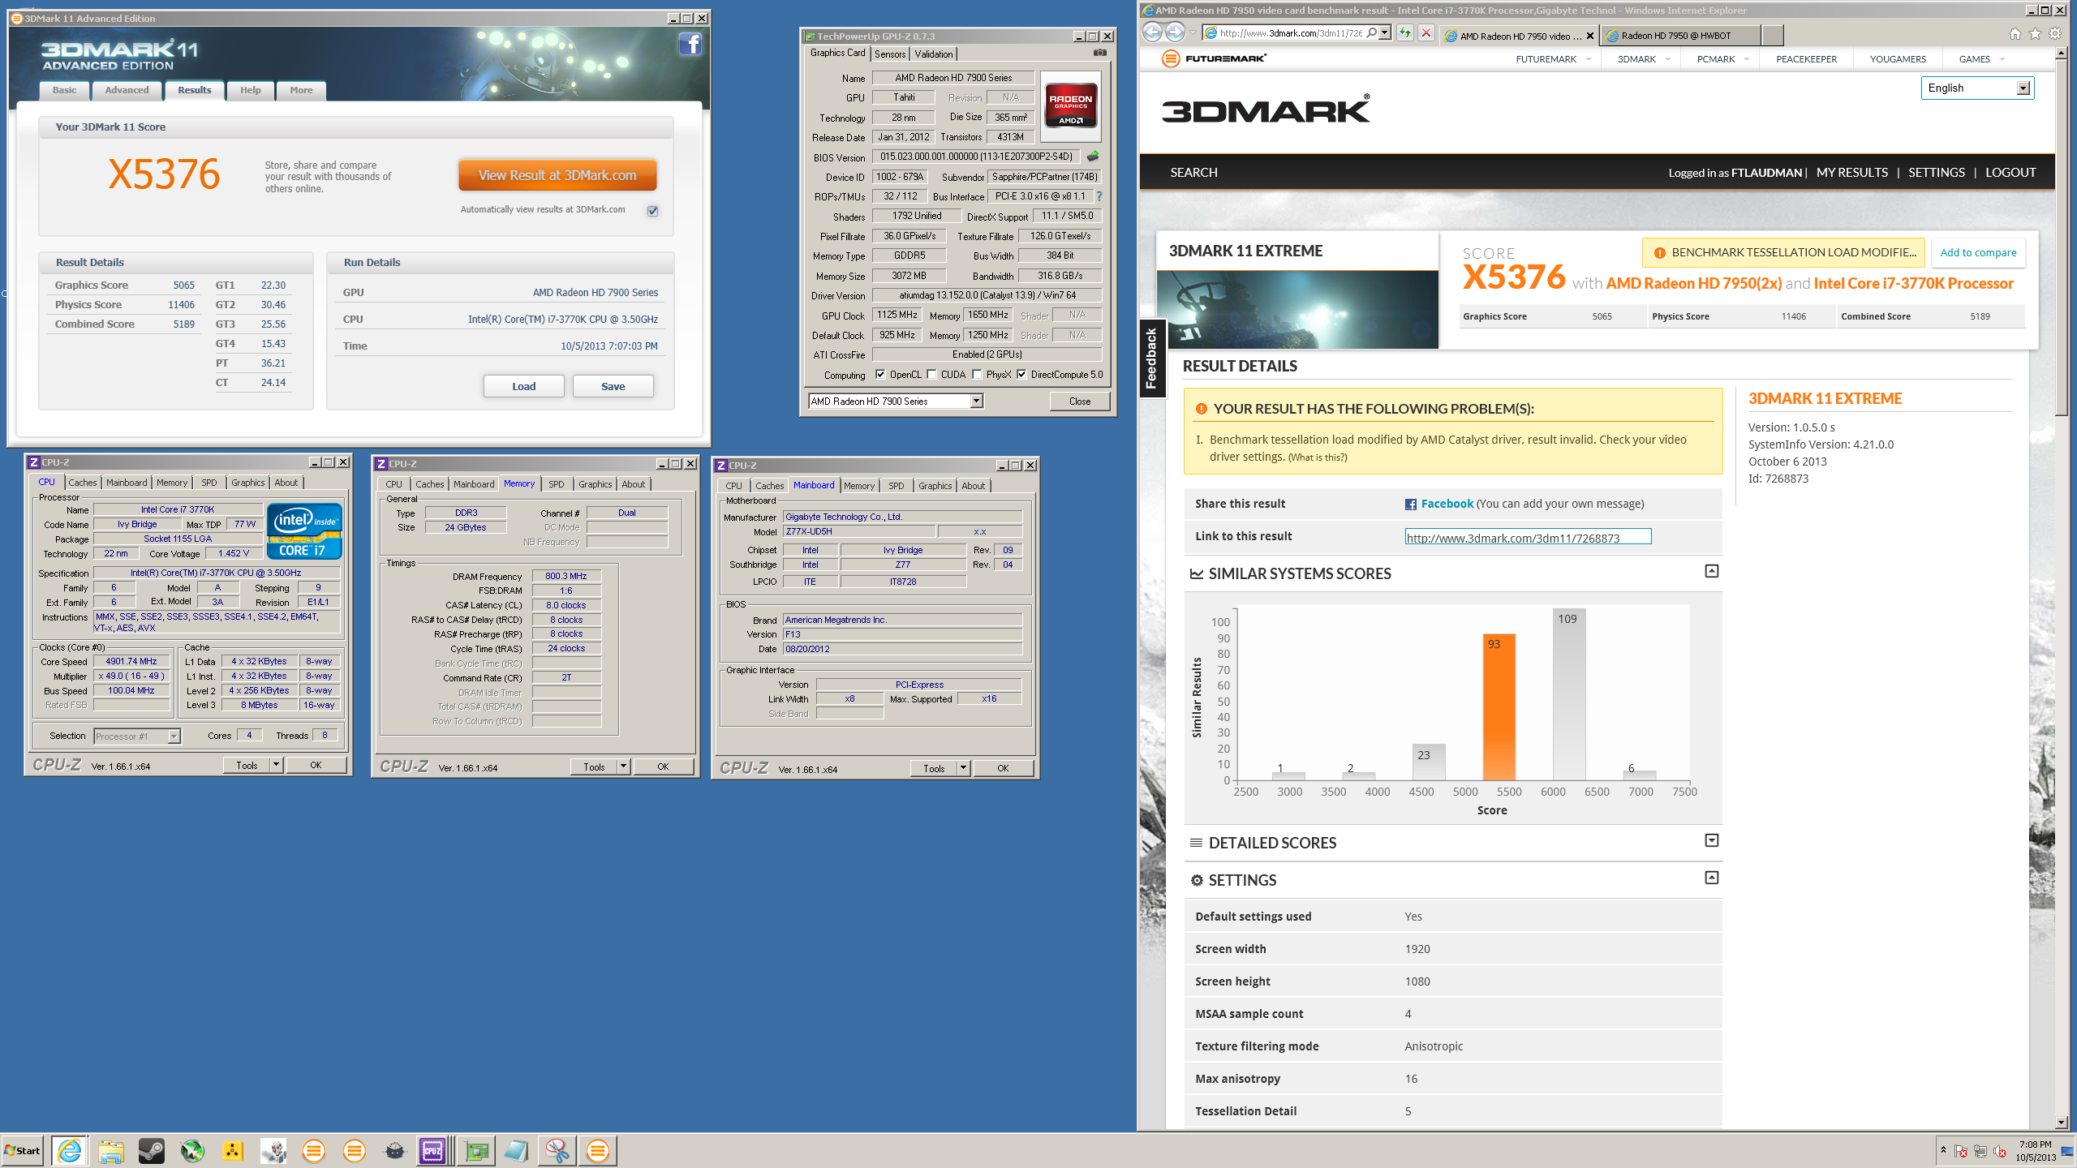Image resolution: width=2077 pixels, height=1168 pixels.
Task: Click the 3DMark 11 Extreme result thumbnail
Action: 1297,309
